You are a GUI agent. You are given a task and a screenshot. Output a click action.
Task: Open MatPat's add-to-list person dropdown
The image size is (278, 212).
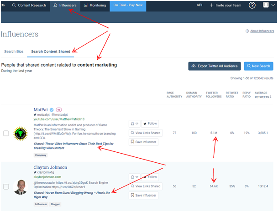135,124
